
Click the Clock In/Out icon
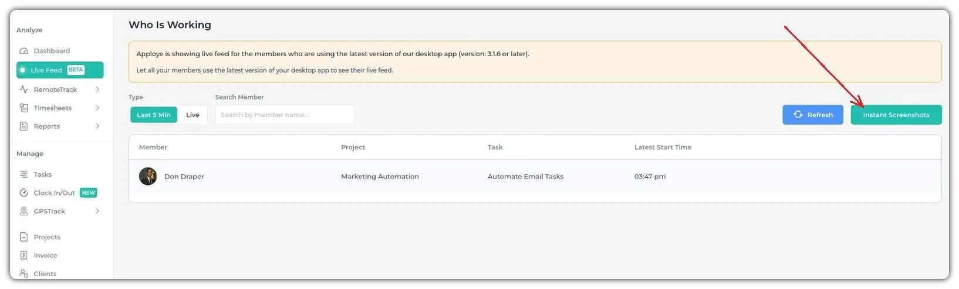click(x=24, y=193)
